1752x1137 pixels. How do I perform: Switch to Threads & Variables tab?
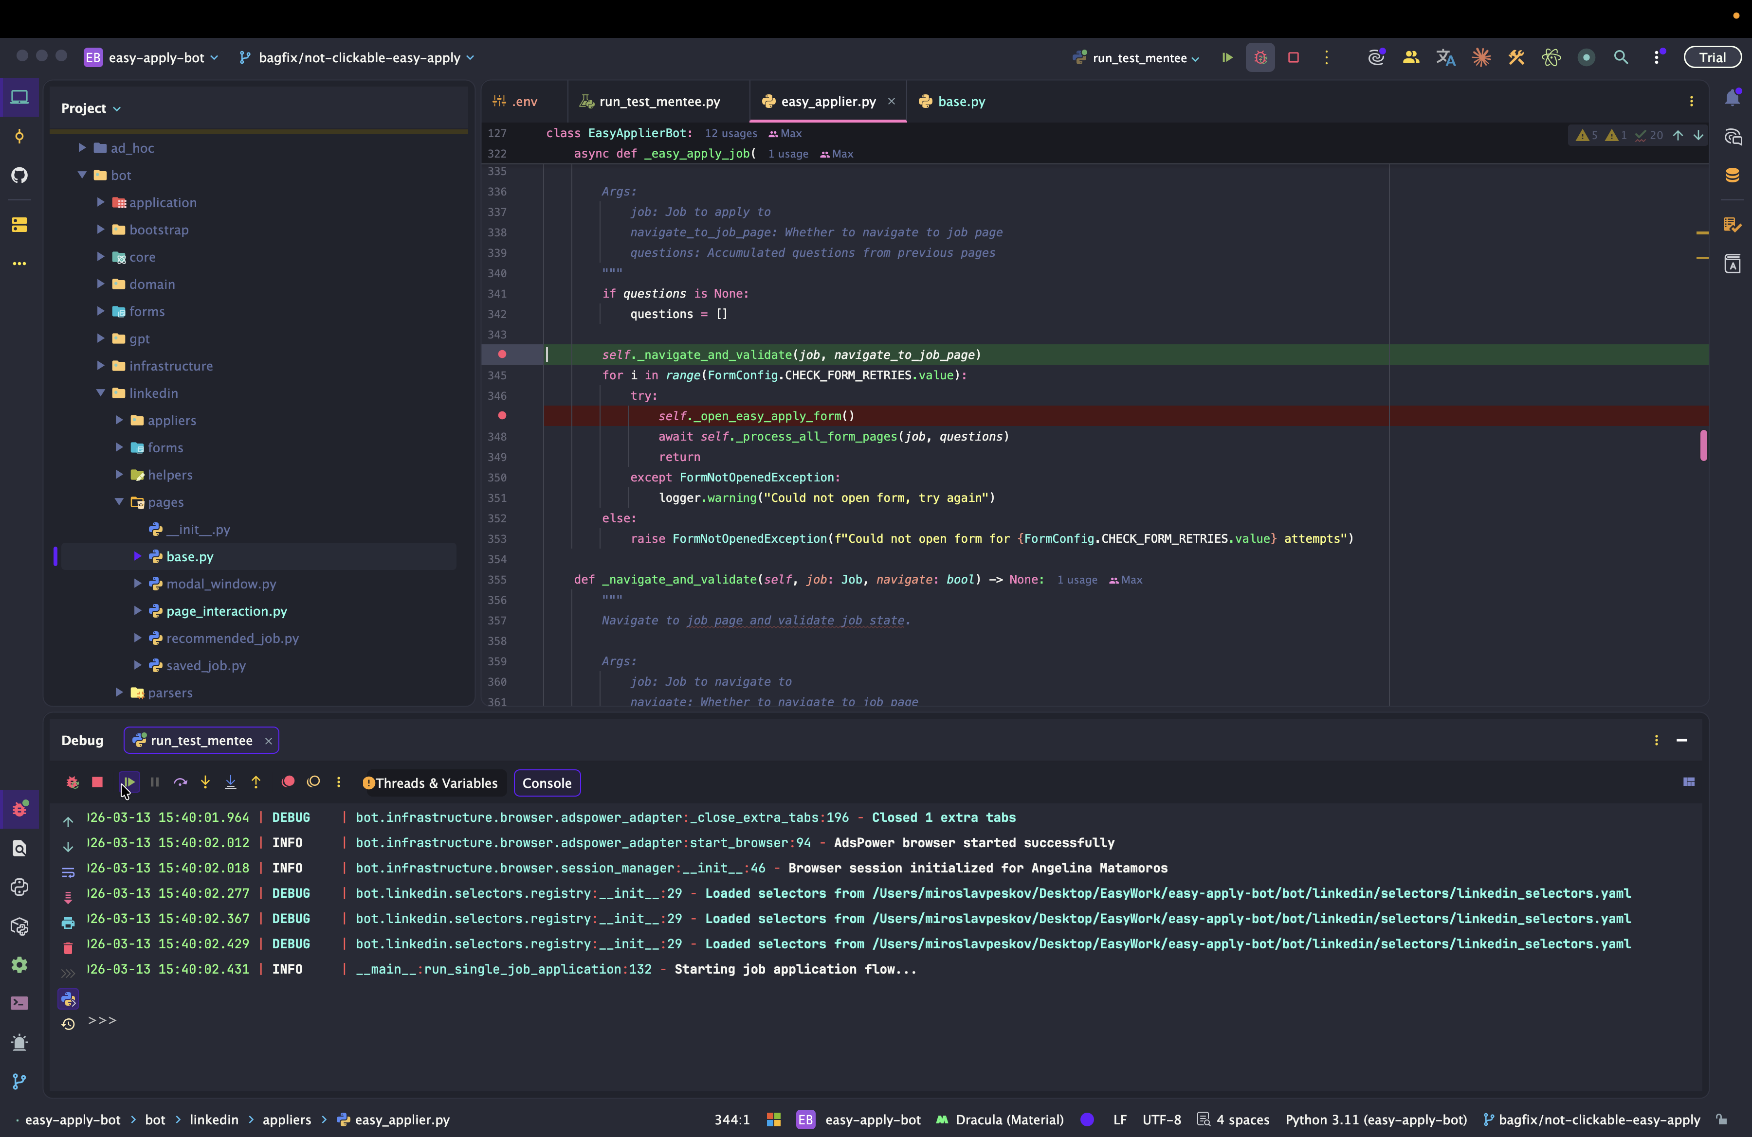431,783
